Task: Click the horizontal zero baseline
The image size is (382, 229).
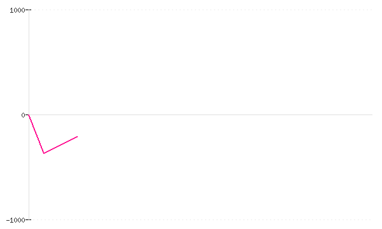Action: [x=201, y=114]
